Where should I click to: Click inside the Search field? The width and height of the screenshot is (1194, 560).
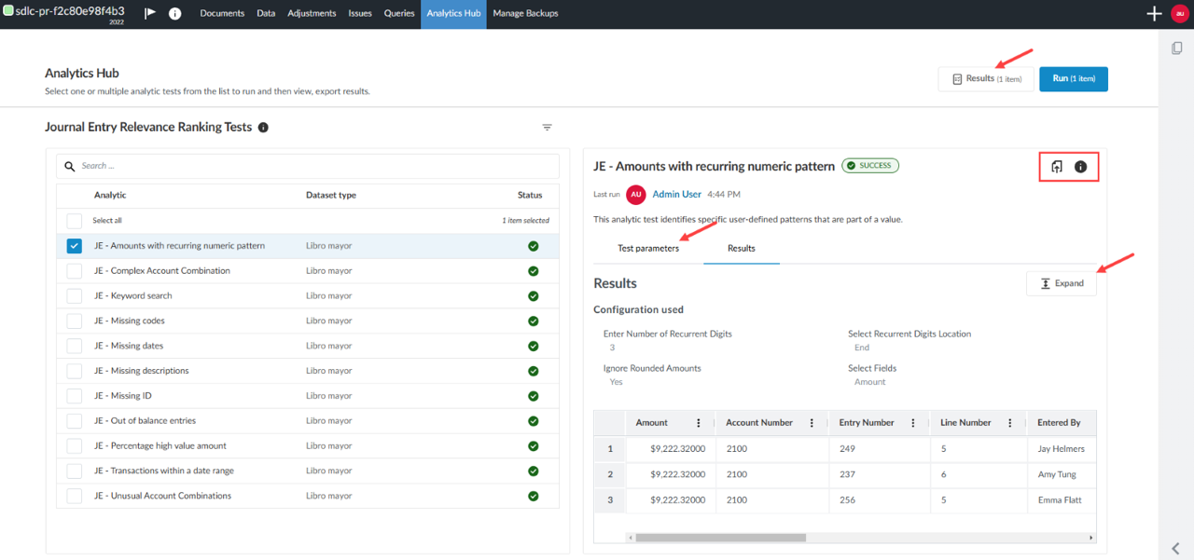(280, 166)
